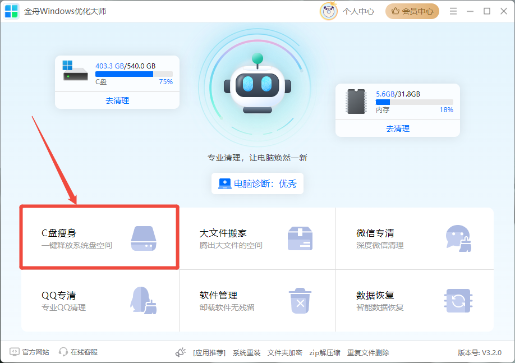Open the 会员中心 button
The width and height of the screenshot is (515, 363).
(x=412, y=11)
